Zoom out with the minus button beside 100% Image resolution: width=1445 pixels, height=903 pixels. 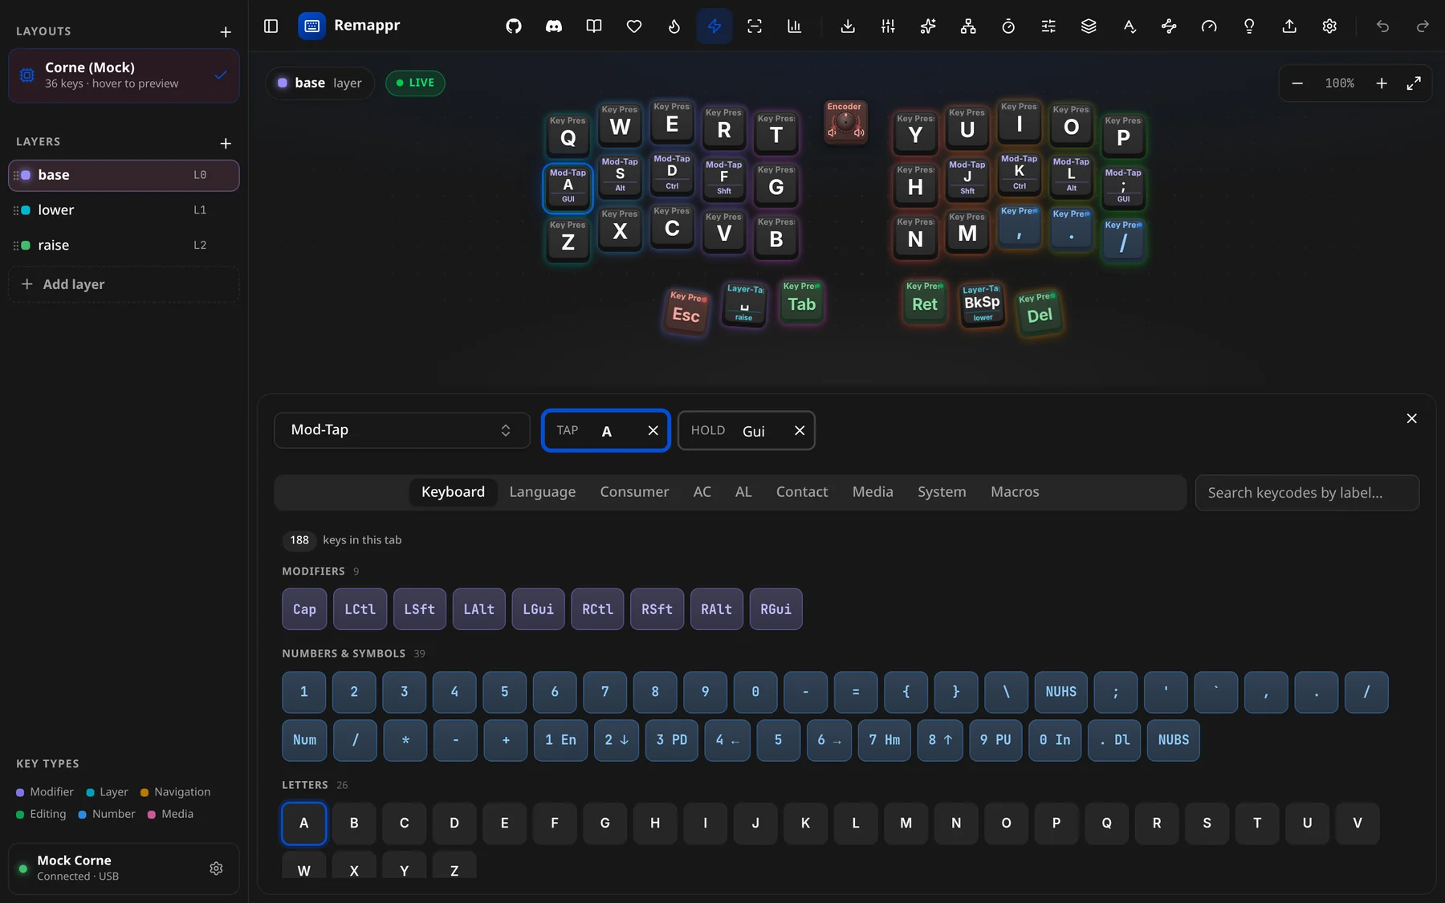1297,83
